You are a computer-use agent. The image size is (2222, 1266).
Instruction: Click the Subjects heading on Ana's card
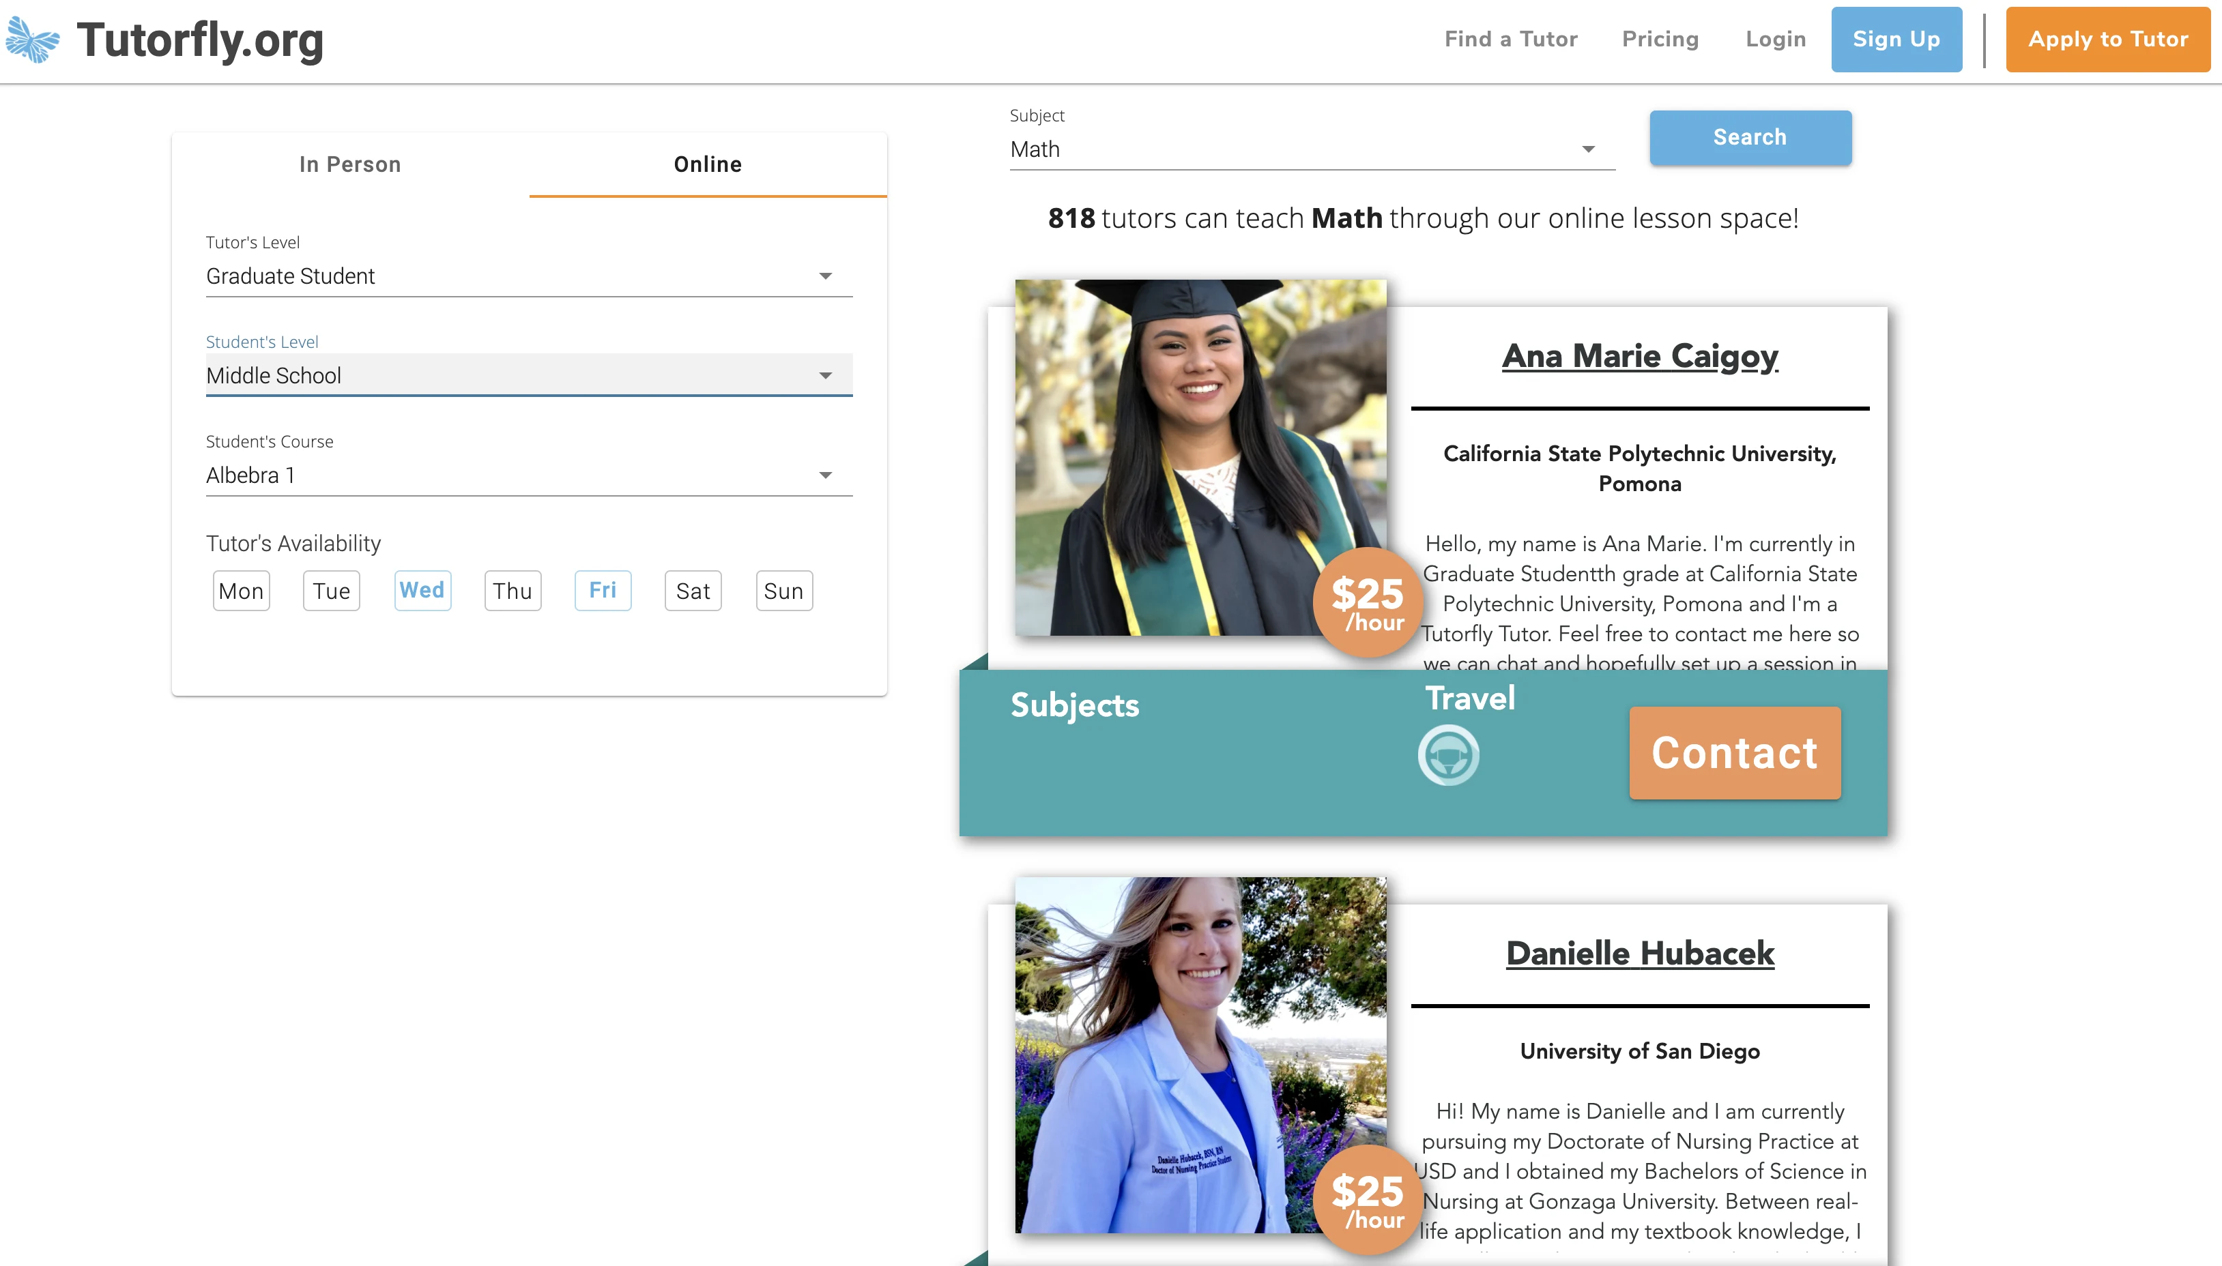tap(1074, 705)
